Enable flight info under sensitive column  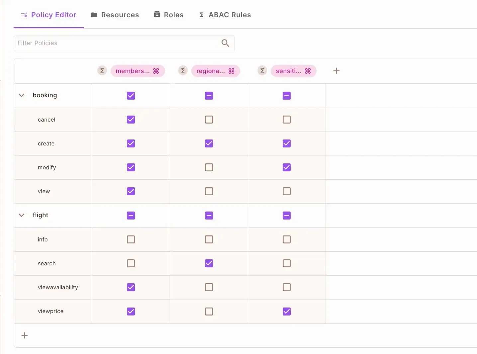(286, 239)
